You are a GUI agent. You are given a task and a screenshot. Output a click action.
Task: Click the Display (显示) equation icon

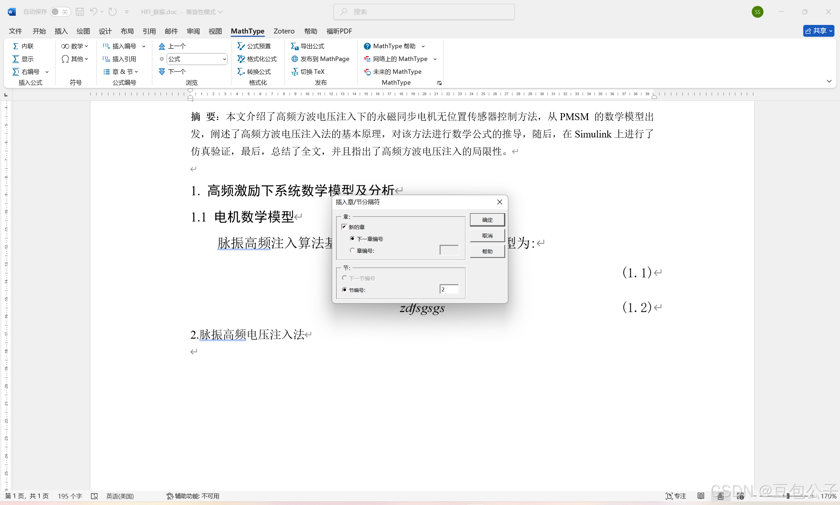point(16,59)
